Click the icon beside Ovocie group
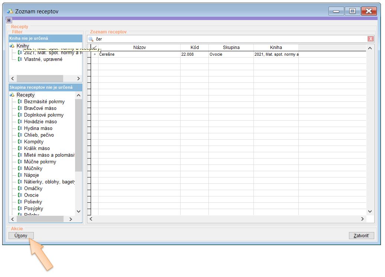The height and width of the screenshot is (277, 385). [x=20, y=195]
